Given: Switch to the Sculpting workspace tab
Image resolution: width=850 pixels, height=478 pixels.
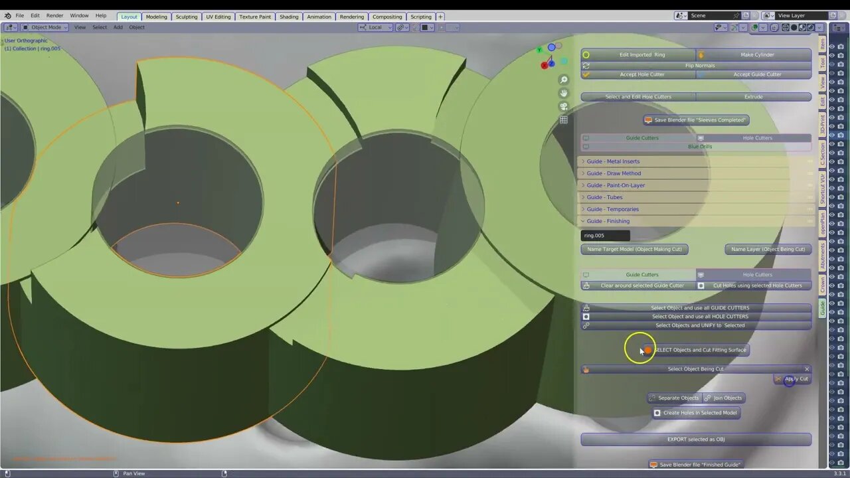Looking at the screenshot, I should 186,17.
